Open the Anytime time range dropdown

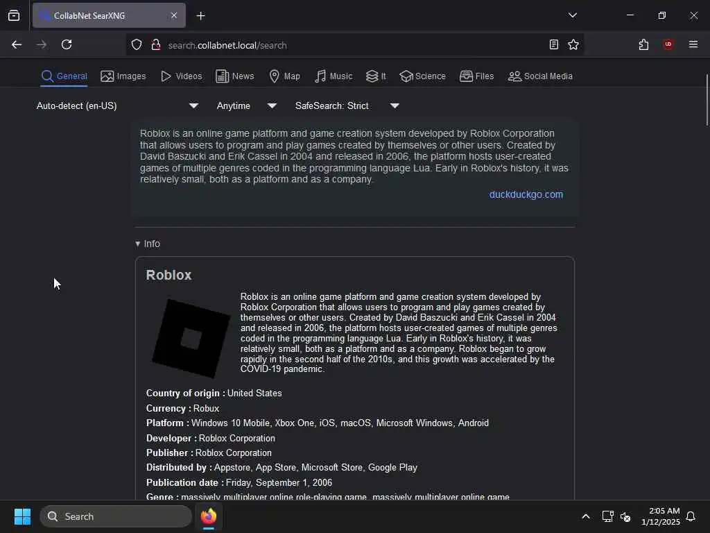(x=247, y=105)
